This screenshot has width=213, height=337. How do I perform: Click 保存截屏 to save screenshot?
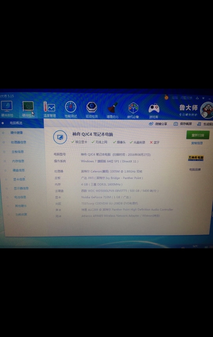coord(183,124)
